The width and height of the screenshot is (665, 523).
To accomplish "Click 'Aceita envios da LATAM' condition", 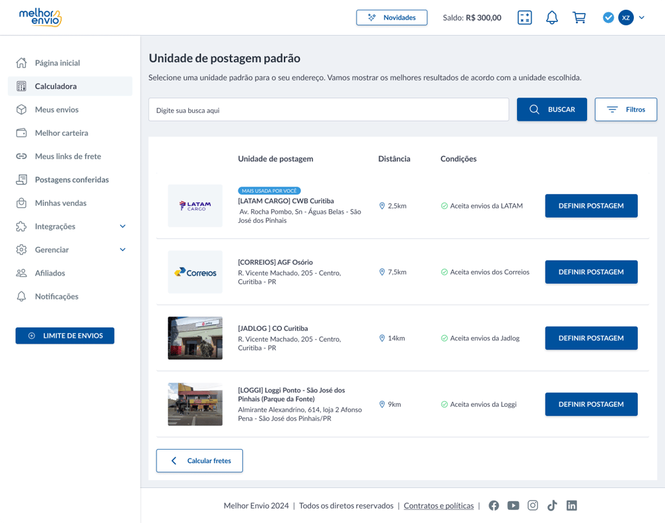I will [482, 206].
